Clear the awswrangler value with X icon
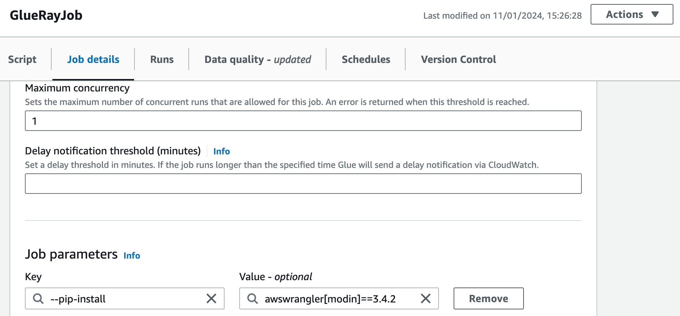Image resolution: width=680 pixels, height=316 pixels. pos(425,299)
